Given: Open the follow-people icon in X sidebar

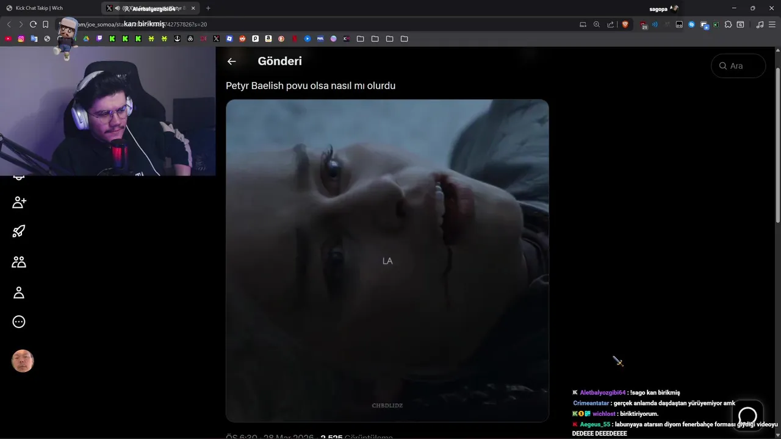Looking at the screenshot, I should [19, 202].
